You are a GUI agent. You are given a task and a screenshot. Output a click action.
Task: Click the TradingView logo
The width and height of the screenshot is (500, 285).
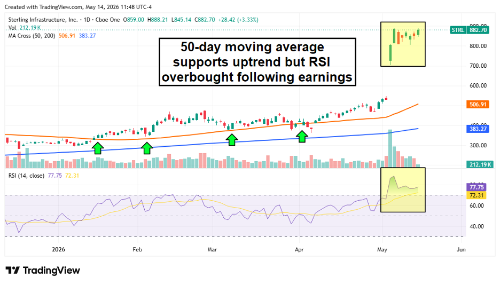click(x=43, y=271)
